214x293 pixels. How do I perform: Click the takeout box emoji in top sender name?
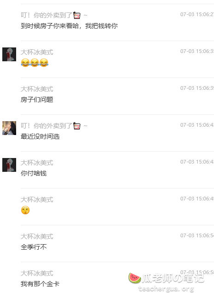coord(77,15)
